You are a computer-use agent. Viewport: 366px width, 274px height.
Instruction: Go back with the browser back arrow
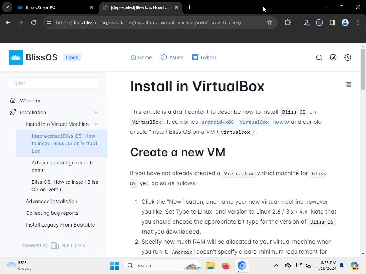point(8,22)
